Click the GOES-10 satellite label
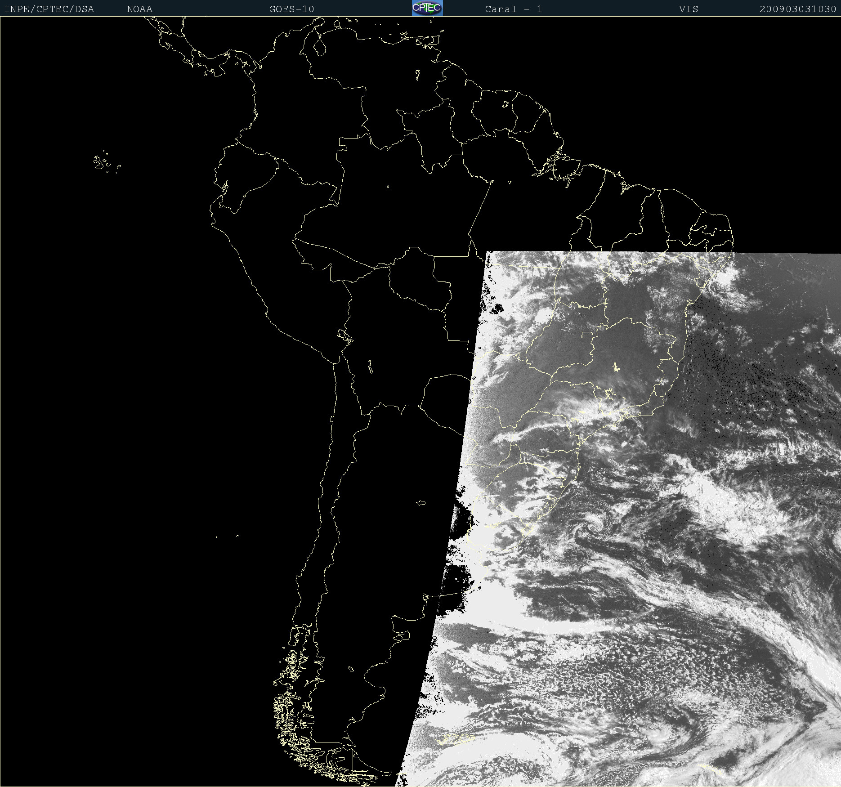Screen dimensions: 841x787 (291, 9)
